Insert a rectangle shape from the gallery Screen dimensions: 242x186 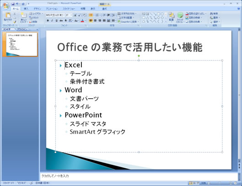point(158,14)
